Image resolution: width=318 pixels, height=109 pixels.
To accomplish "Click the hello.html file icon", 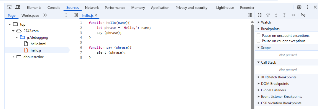I will point(26,44).
